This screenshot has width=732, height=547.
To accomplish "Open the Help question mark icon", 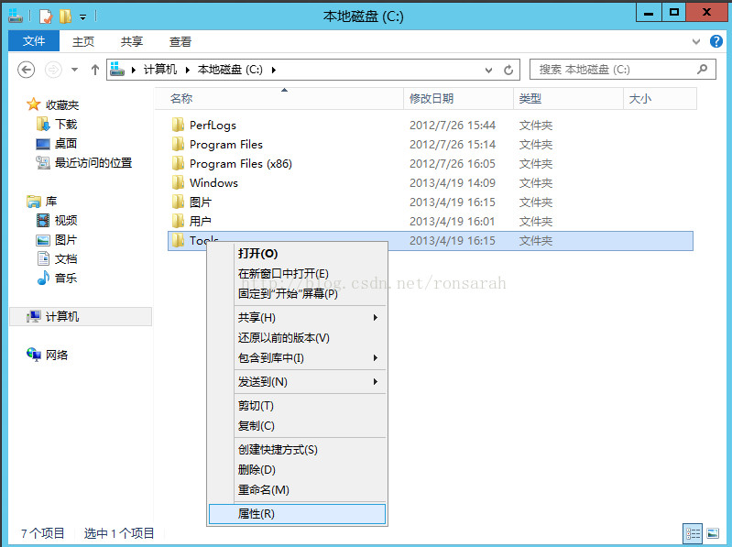I will click(x=716, y=41).
